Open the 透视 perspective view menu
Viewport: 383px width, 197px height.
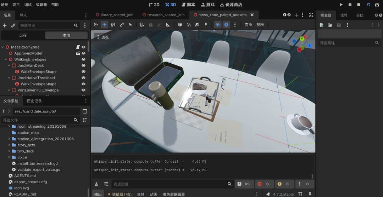[x=103, y=37]
